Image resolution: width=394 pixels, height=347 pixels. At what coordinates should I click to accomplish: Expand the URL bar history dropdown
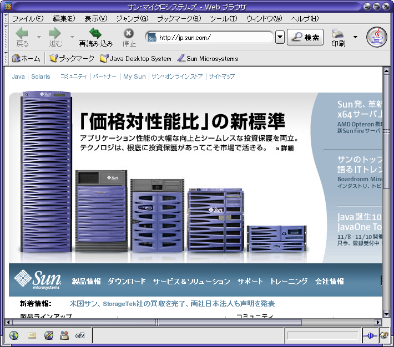280,37
